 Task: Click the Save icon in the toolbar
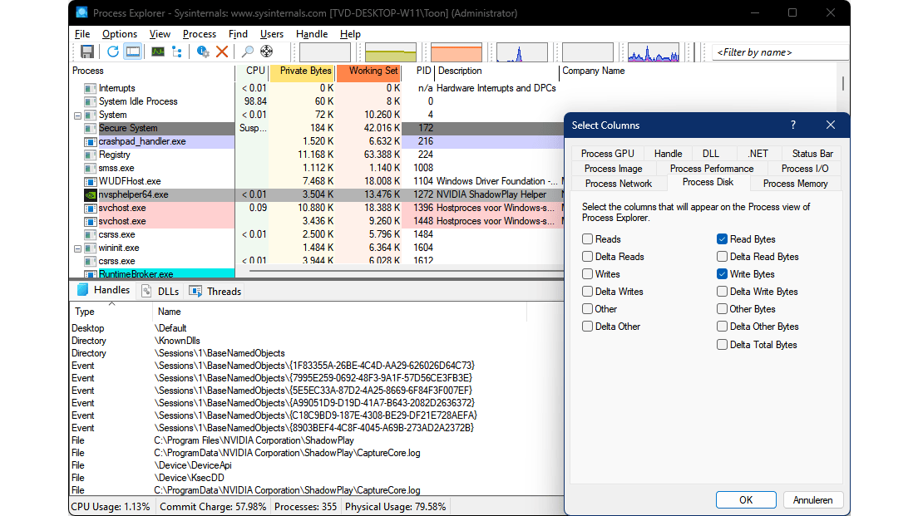(x=86, y=52)
